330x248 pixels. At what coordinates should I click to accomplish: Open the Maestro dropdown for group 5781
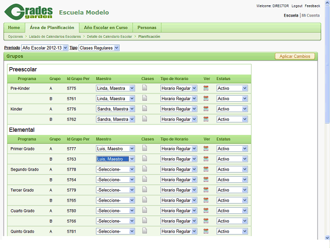115,231
